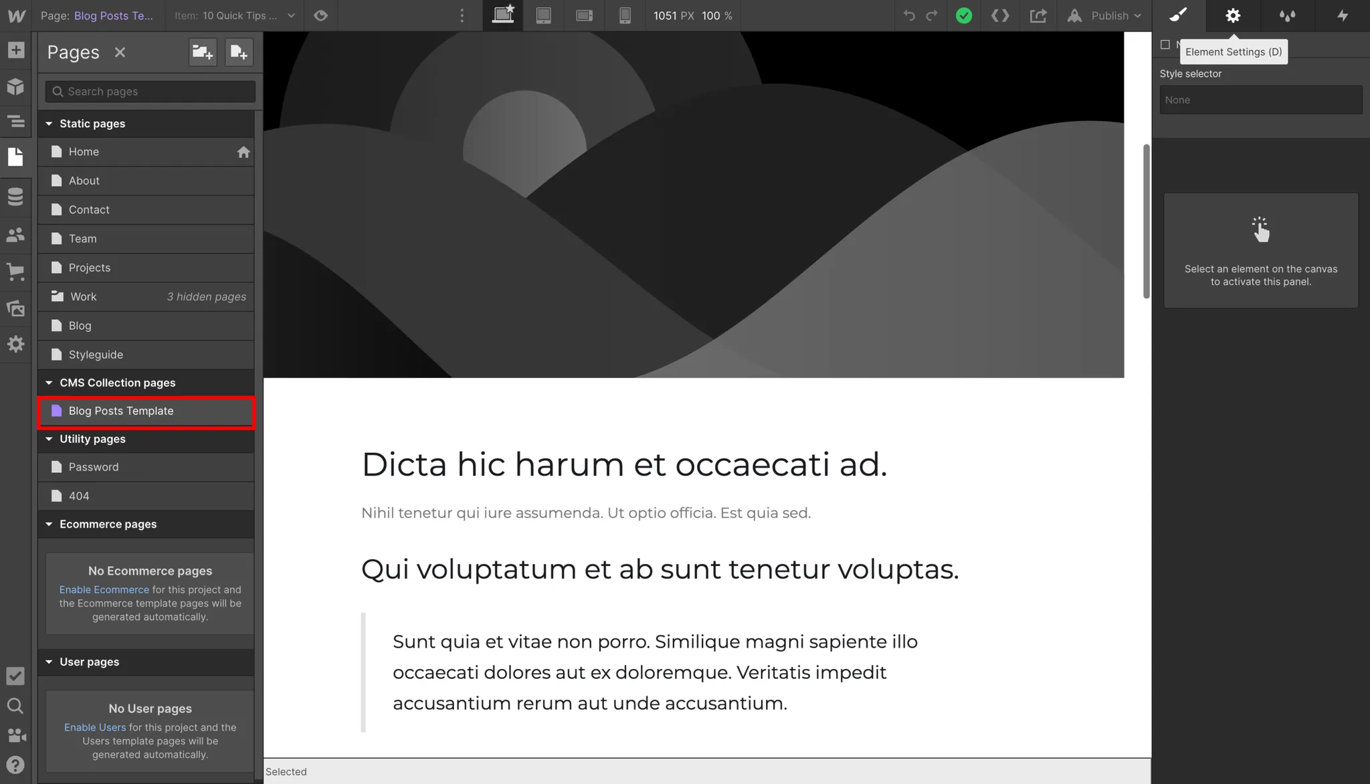Open the Interactions lightning tab
The width and height of the screenshot is (1370, 784).
[1342, 15]
